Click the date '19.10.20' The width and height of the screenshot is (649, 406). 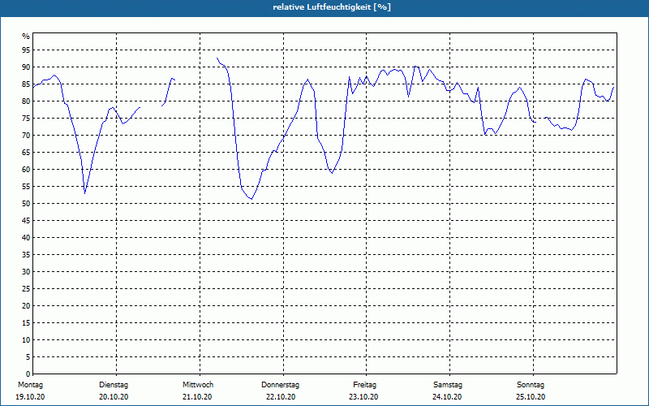click(x=30, y=397)
